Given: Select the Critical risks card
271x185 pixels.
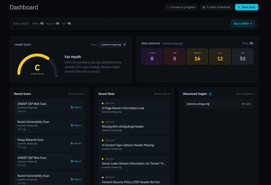Looking at the screenshot, I should (152, 56).
